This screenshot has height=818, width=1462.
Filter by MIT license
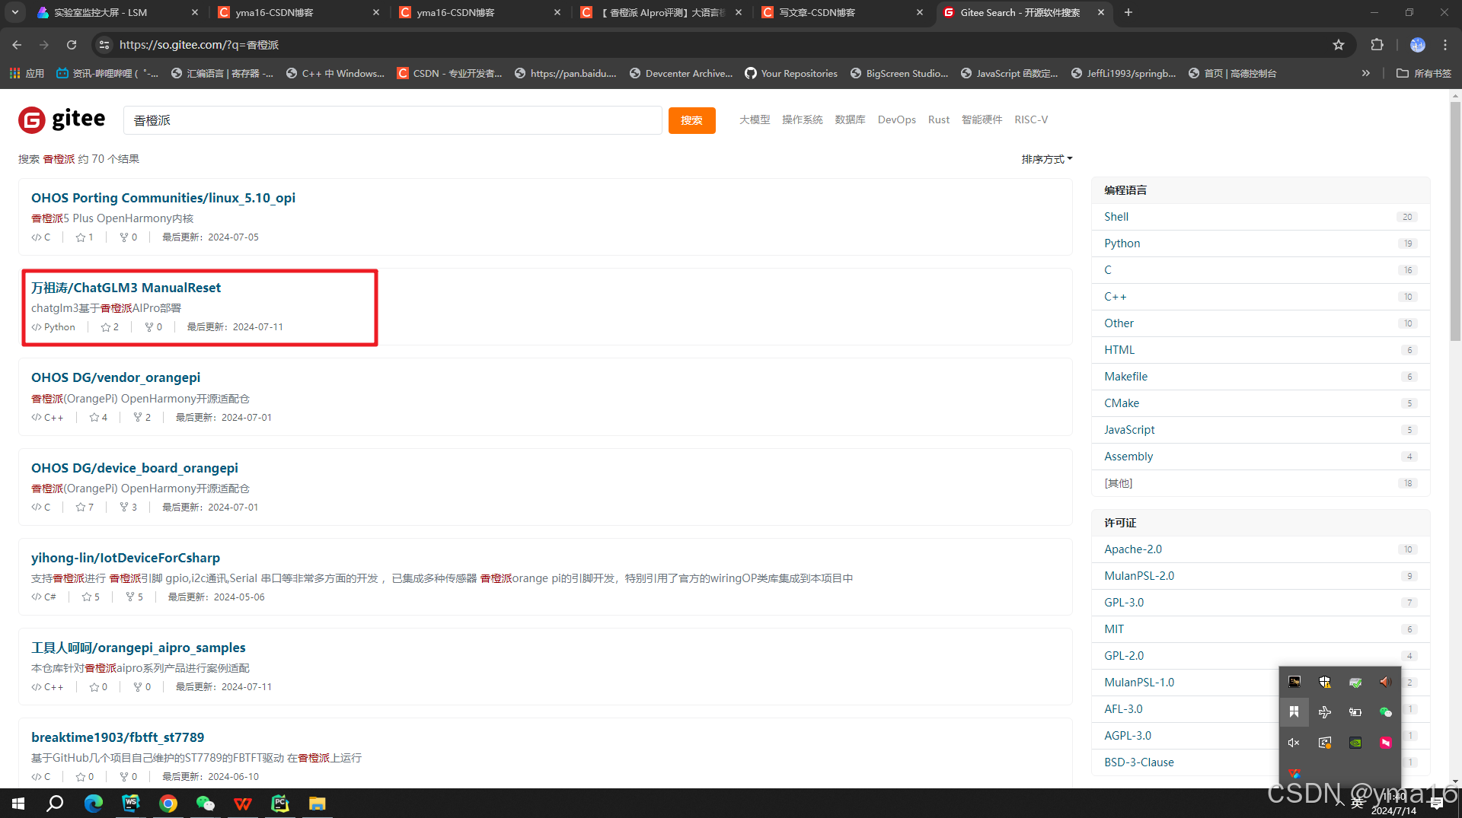click(1260, 629)
